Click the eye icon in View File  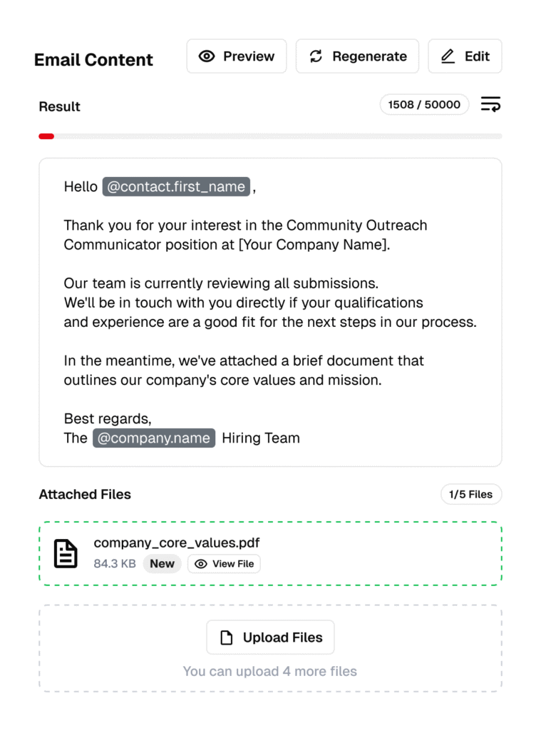point(201,564)
